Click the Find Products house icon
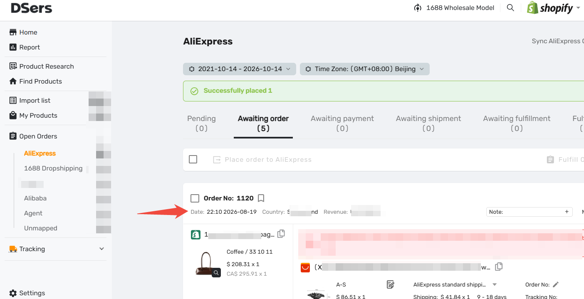Viewport: 584px width, 299px height. coord(13,81)
